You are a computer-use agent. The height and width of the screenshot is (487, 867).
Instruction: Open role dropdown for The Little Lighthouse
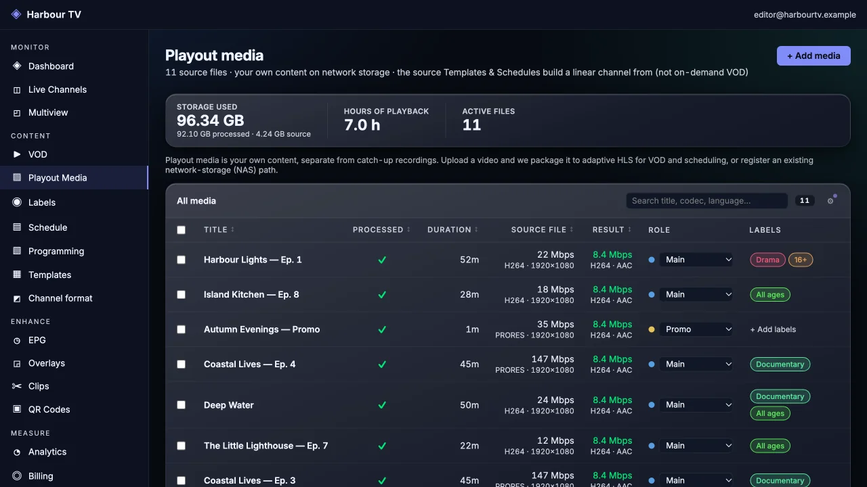[x=696, y=446]
